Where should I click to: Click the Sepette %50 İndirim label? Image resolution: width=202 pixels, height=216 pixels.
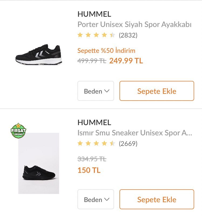pos(106,51)
